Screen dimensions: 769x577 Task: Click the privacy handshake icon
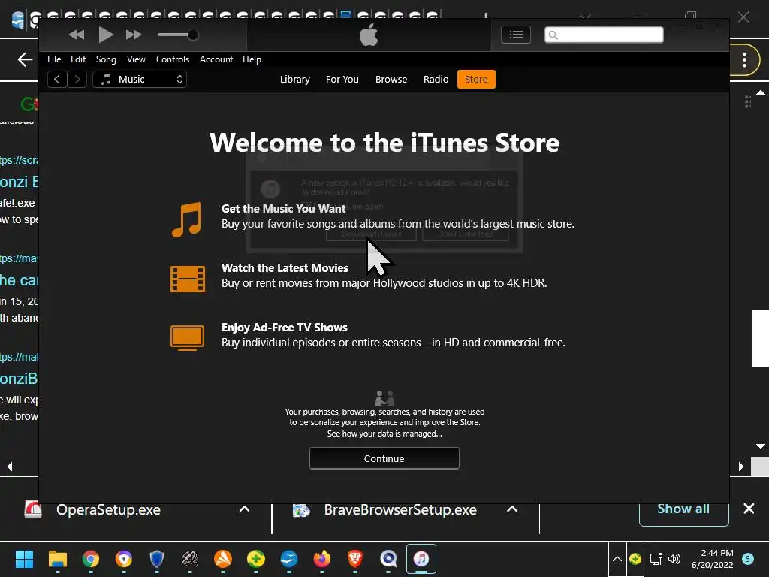(x=384, y=398)
